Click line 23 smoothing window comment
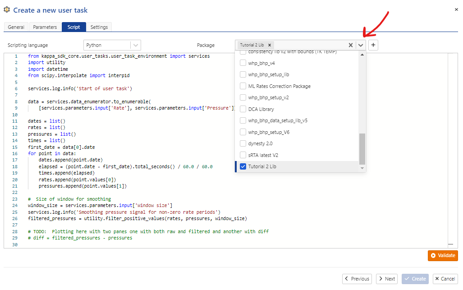Screen dimensions: 463x290 pos(69,199)
